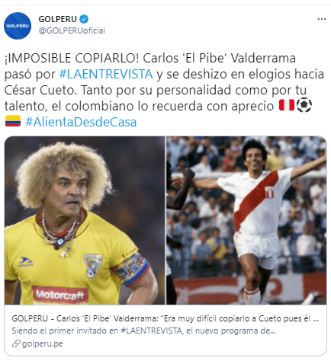
Task: Click the captain armband in Valderrama photo
Action: [x=133, y=270]
